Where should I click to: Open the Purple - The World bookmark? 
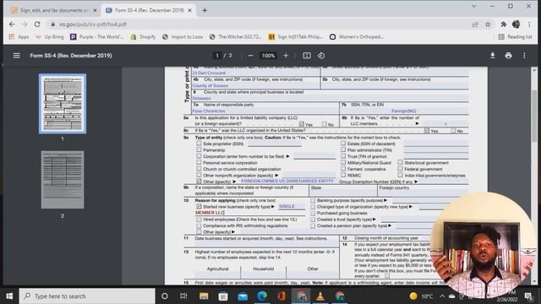tap(97, 36)
